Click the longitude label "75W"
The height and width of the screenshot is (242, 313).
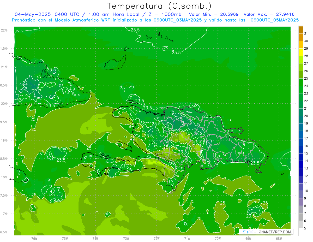point(65,238)
